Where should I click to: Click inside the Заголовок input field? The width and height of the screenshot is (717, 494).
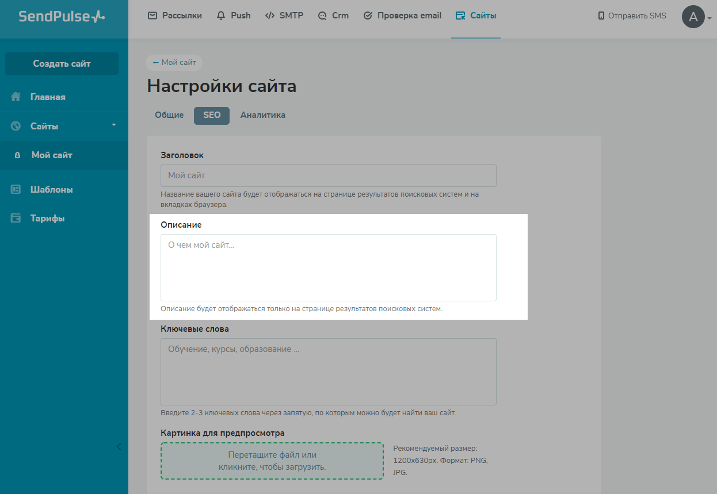point(327,175)
